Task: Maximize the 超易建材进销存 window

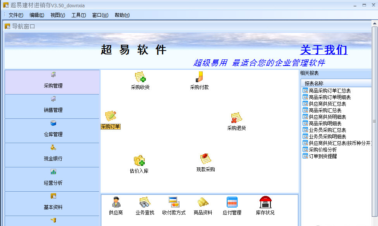Action: (364, 5)
